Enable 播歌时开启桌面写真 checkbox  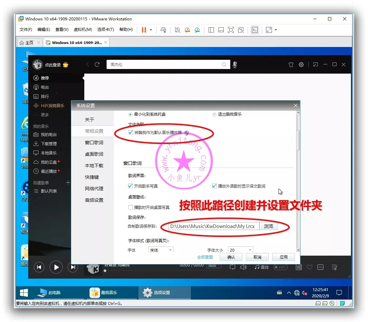point(131,207)
